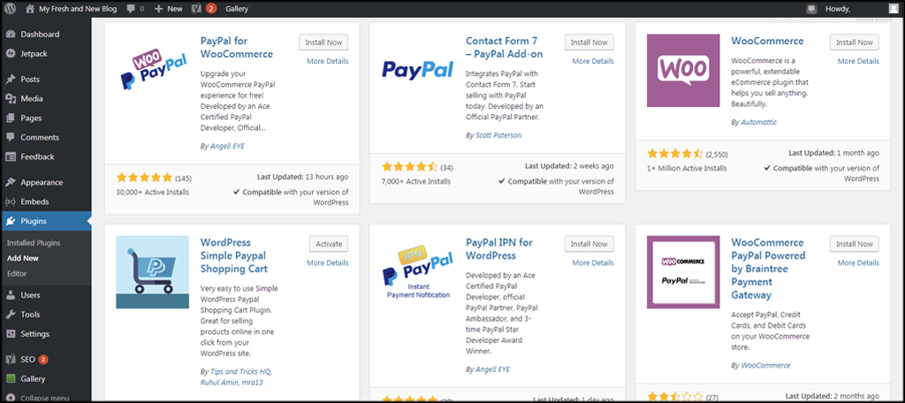The height and width of the screenshot is (403, 905).
Task: Open the plugin Editor submenu item
Action: pos(17,273)
